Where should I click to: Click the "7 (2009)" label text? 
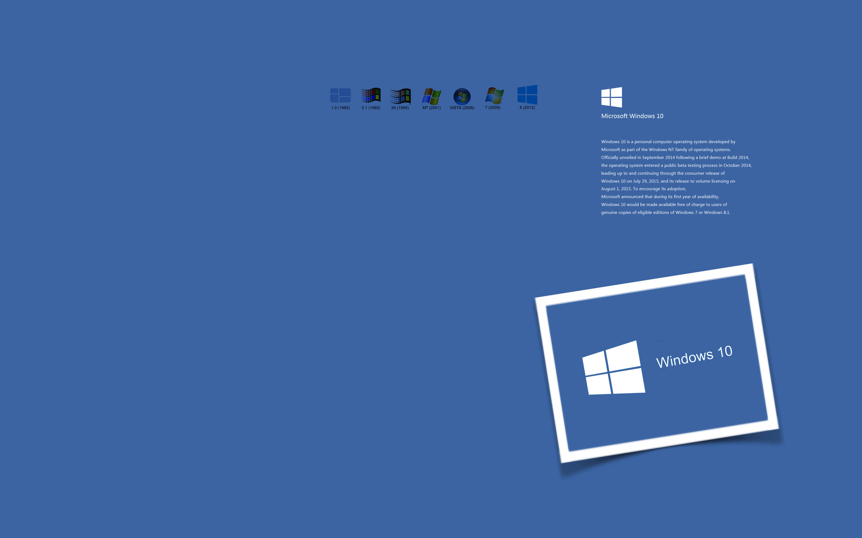[x=492, y=107]
